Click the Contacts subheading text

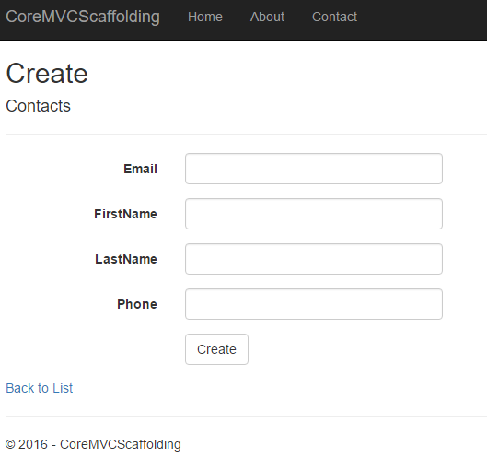38,106
